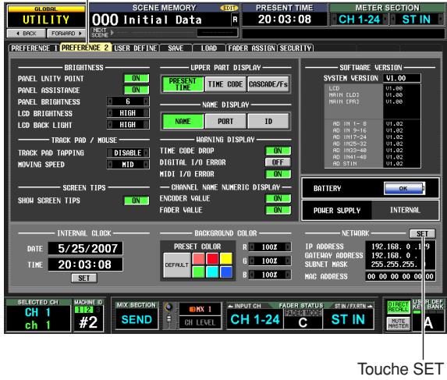
Task: Click the MAC ADDRESS field
Action: point(400,276)
